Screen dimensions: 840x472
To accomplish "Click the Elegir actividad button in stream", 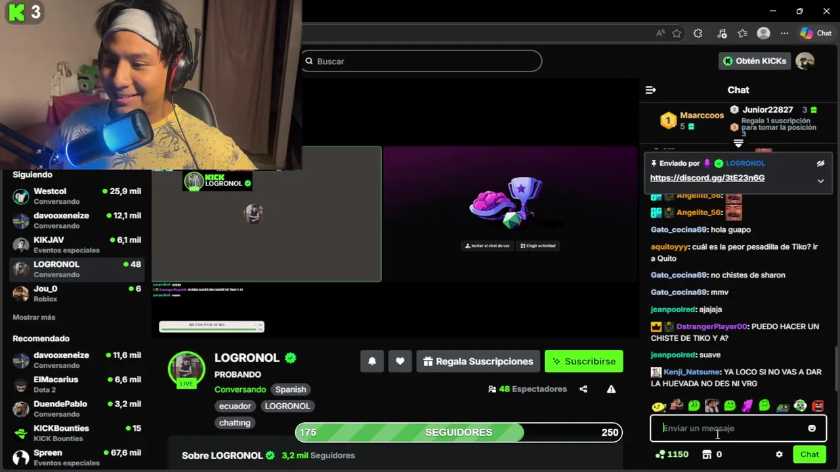I will pos(538,246).
